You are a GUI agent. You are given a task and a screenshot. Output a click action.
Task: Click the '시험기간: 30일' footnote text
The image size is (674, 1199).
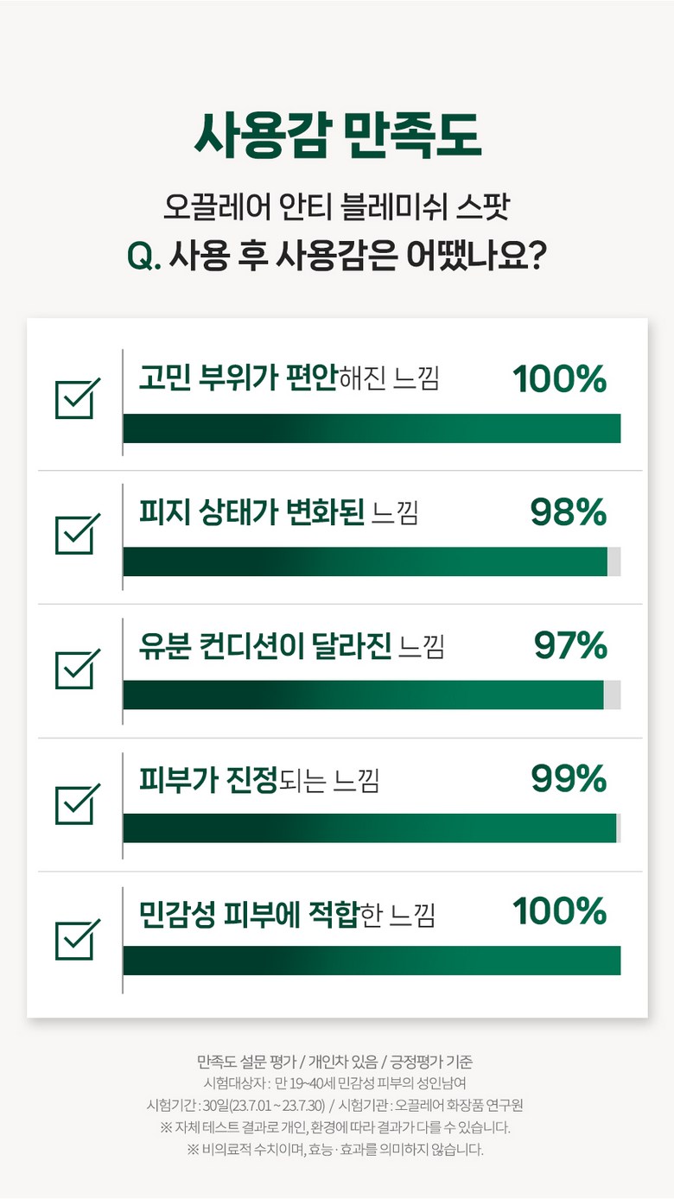[238, 1105]
